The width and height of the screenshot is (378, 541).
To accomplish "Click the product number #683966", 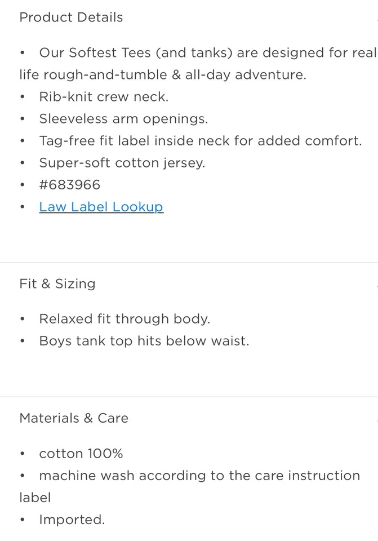I will click(x=69, y=185).
